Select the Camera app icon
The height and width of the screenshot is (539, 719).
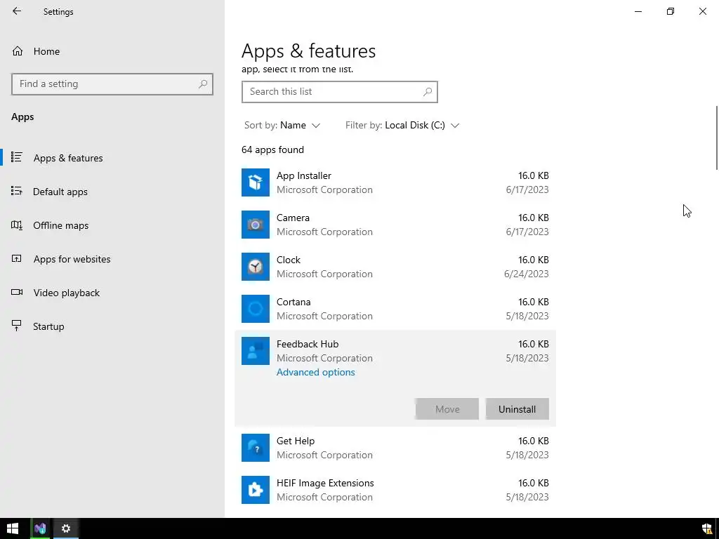click(256, 225)
